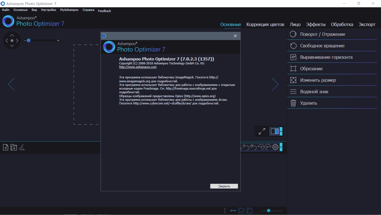The height and width of the screenshot is (215, 381).
Task: Click the undo arrow icon
Action: pyautogui.click(x=246, y=147)
